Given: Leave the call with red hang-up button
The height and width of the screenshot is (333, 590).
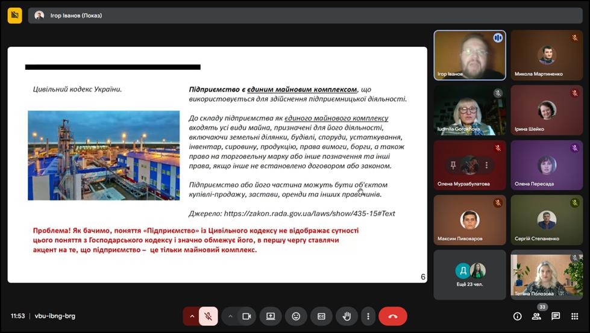Looking at the screenshot, I should [x=393, y=316].
